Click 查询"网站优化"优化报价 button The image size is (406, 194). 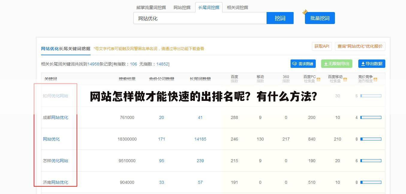point(361,46)
